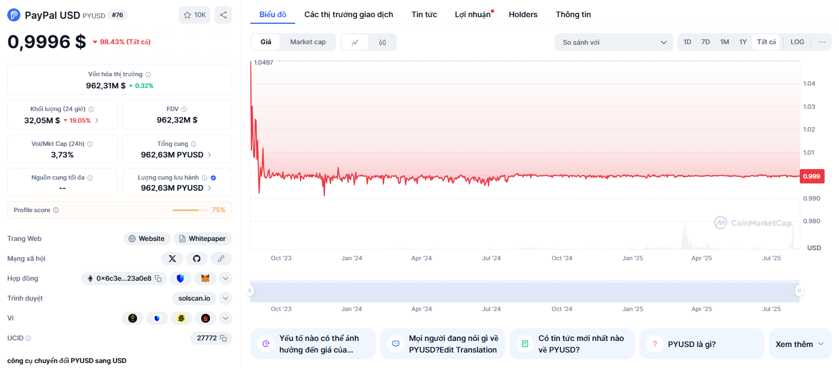839x368 pixels.
Task: Add PYUSD to watchlist with the star
Action: (194, 15)
